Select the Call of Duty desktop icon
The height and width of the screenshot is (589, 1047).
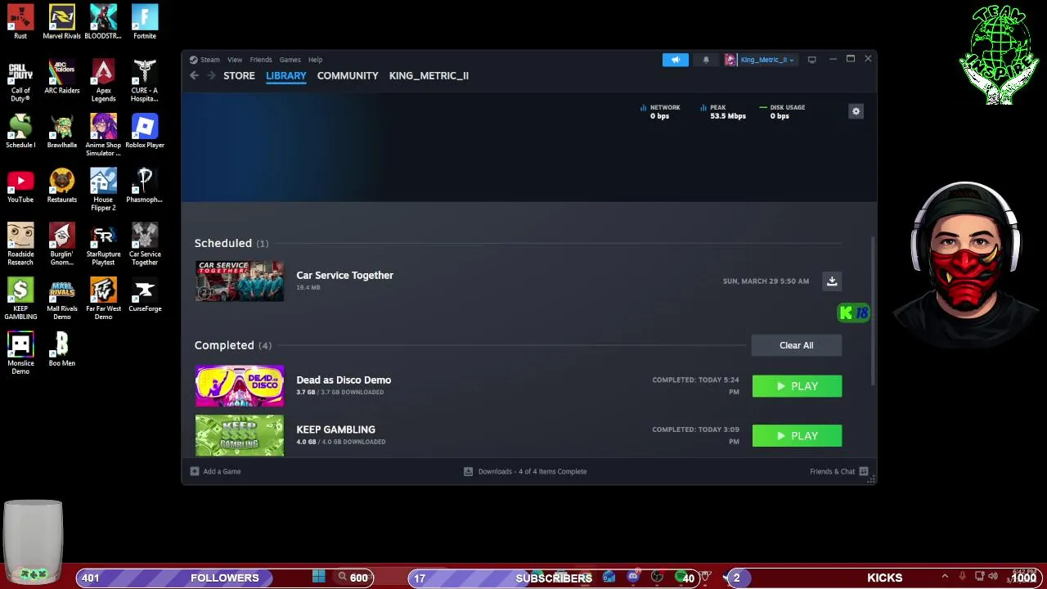[20, 80]
